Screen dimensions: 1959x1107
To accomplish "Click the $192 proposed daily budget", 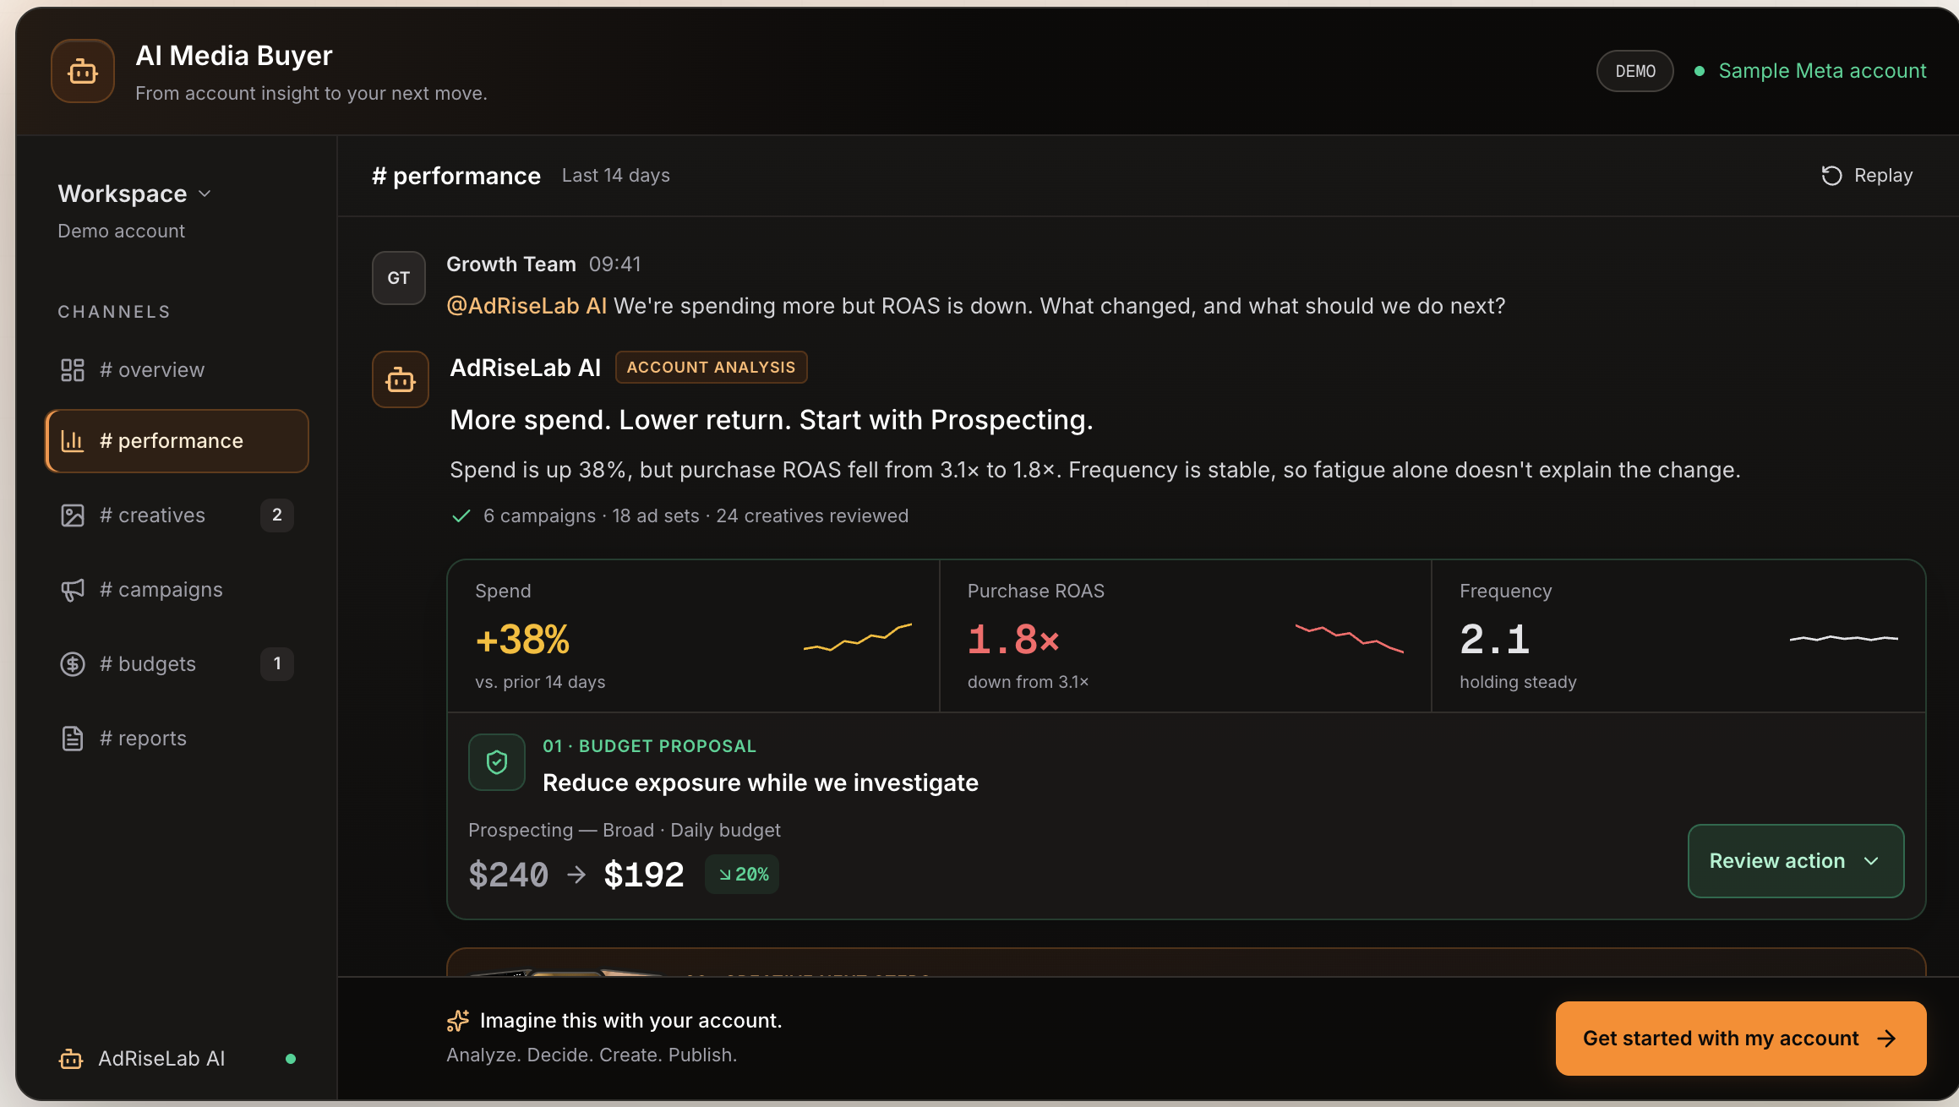I will click(x=644, y=875).
